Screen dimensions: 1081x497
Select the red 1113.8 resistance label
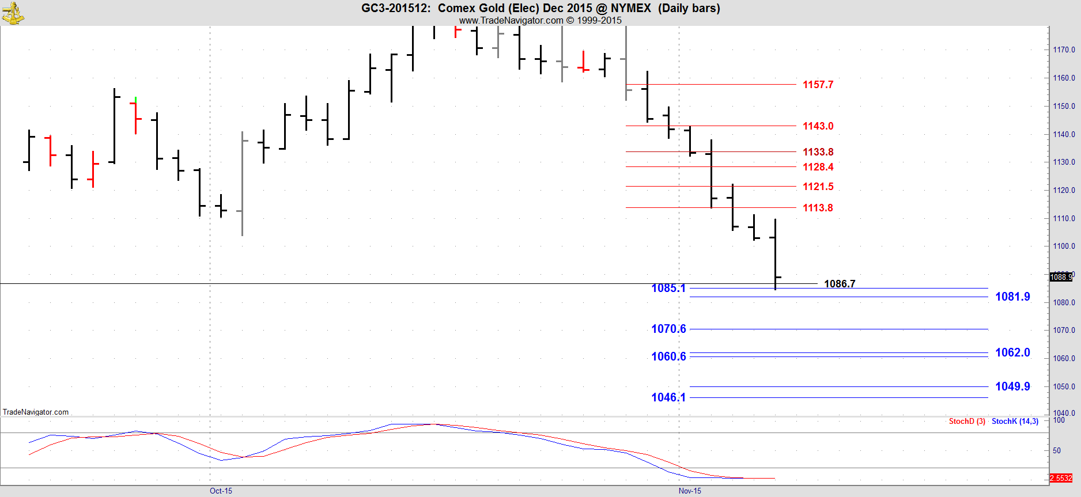818,208
